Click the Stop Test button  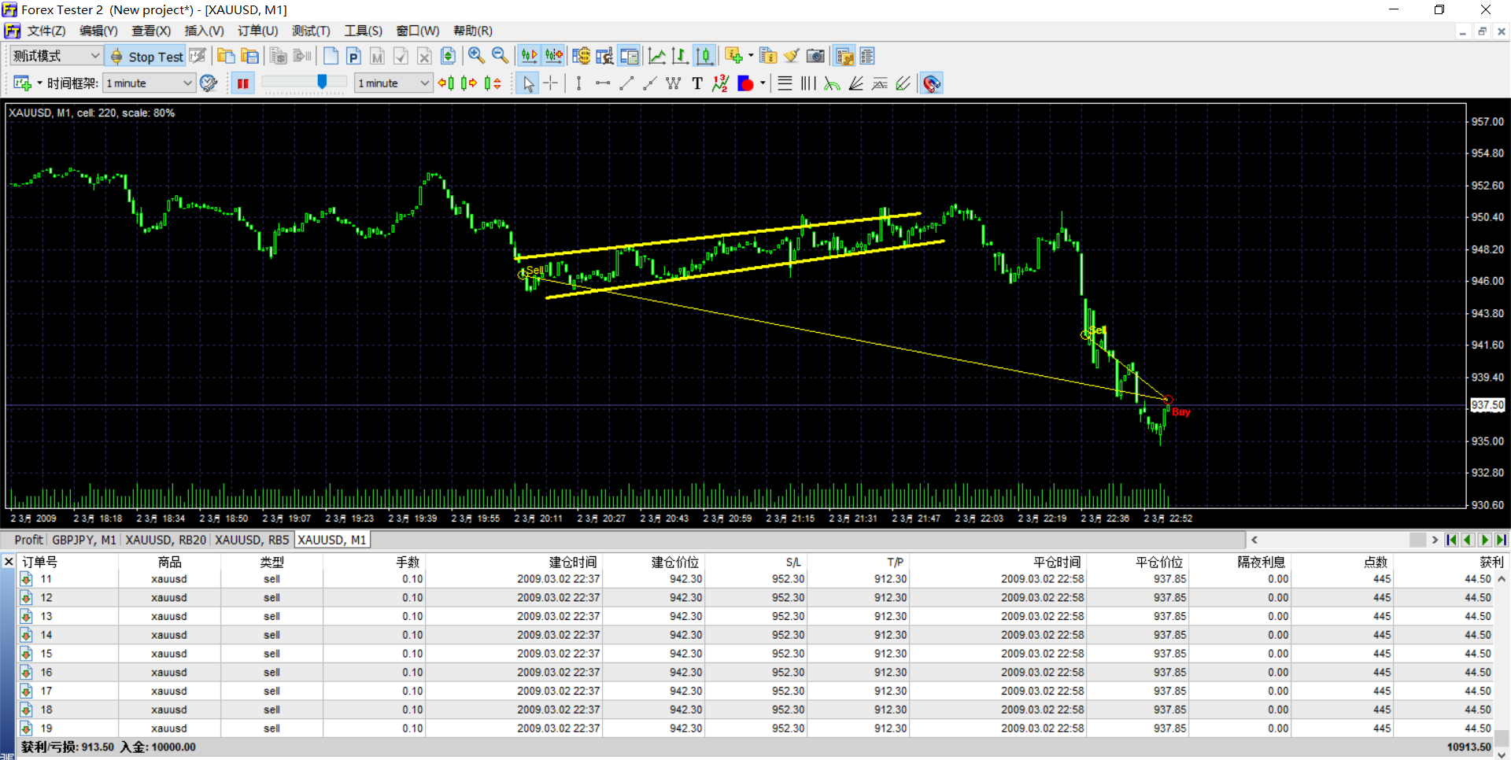click(x=146, y=57)
